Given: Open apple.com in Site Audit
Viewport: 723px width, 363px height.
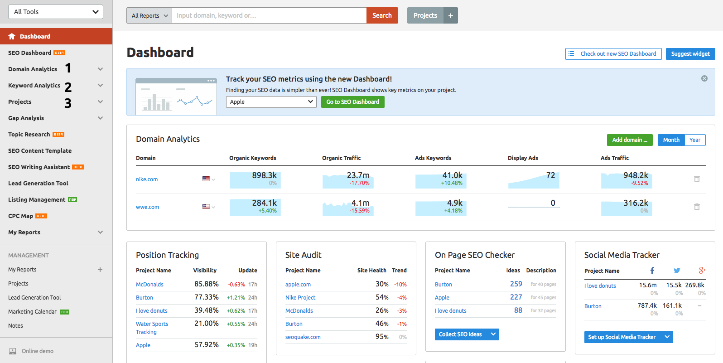Looking at the screenshot, I should click(x=298, y=285).
